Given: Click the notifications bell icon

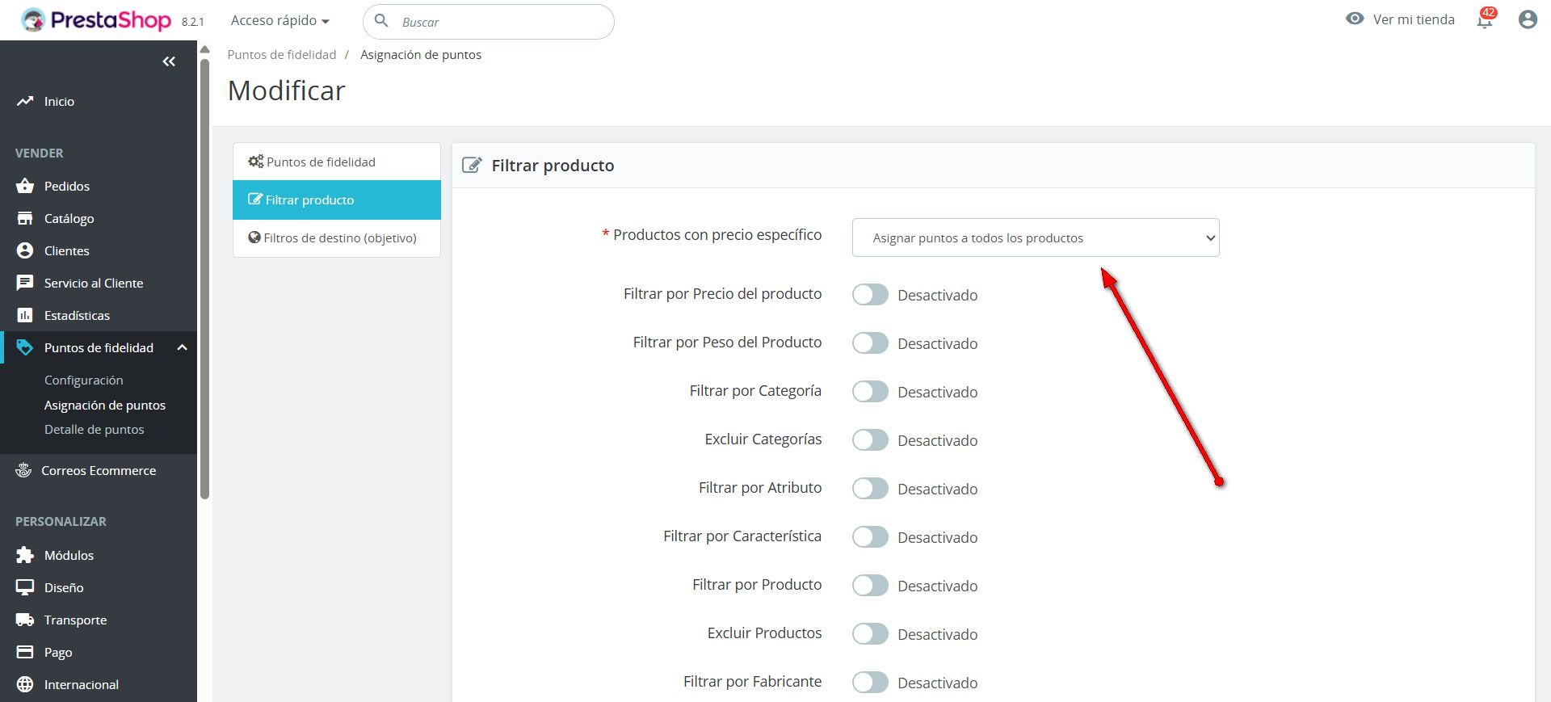Looking at the screenshot, I should [x=1485, y=20].
